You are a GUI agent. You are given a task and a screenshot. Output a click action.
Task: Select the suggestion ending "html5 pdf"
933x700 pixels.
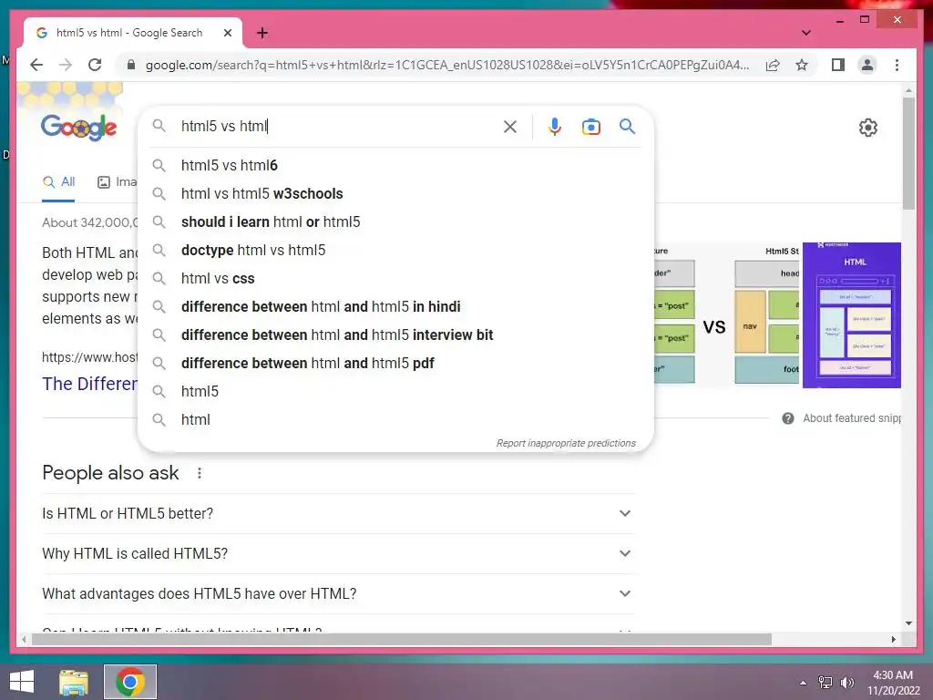395,363
